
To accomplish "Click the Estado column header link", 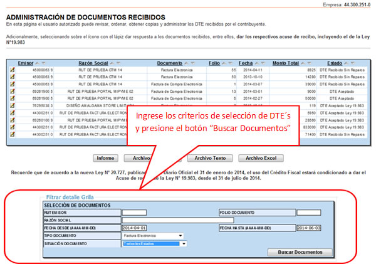I will coord(335,63).
